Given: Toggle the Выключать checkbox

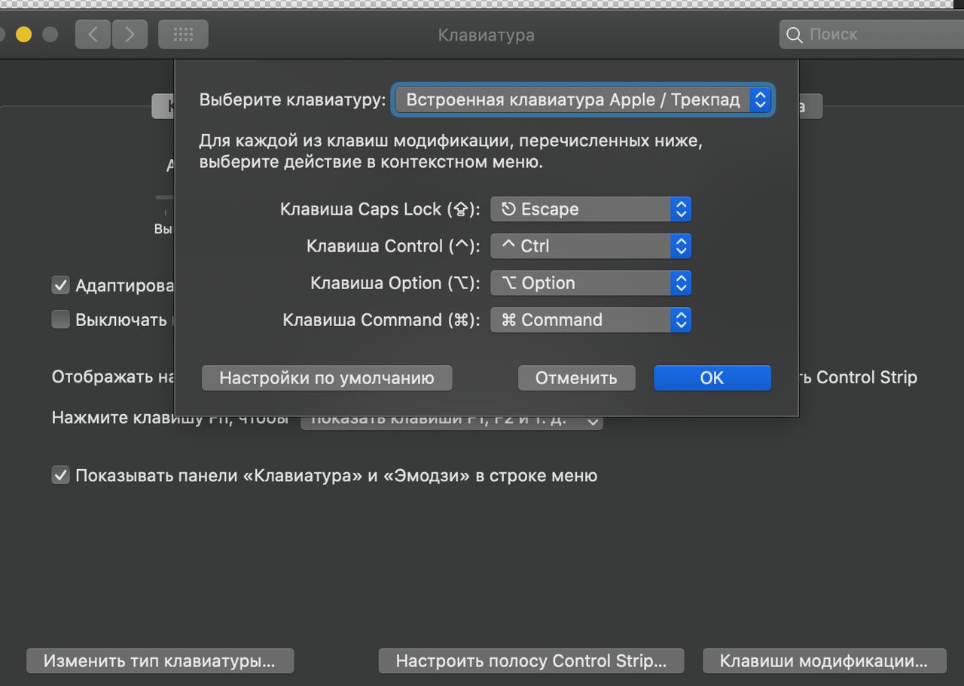Looking at the screenshot, I should point(60,320).
